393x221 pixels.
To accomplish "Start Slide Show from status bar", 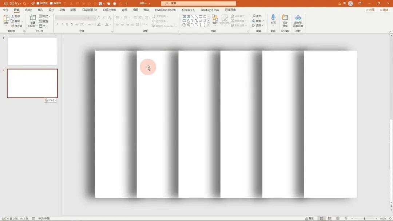I will [x=346, y=218].
